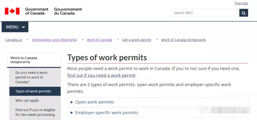Open Immigration and citizenship breadcrumb
The image size is (257, 120).
point(54,40)
